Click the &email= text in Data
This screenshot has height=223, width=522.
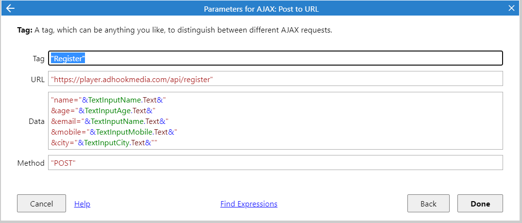pos(66,121)
